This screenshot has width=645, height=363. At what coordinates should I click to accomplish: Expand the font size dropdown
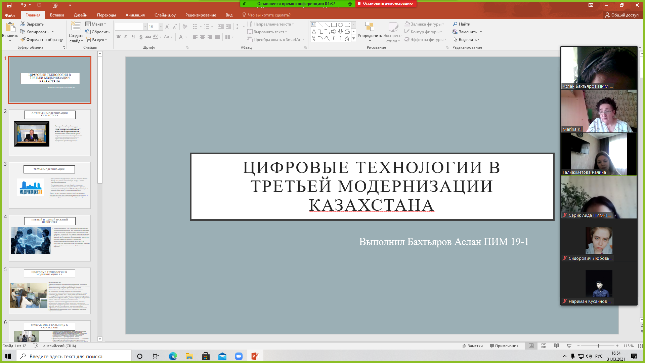point(161,27)
